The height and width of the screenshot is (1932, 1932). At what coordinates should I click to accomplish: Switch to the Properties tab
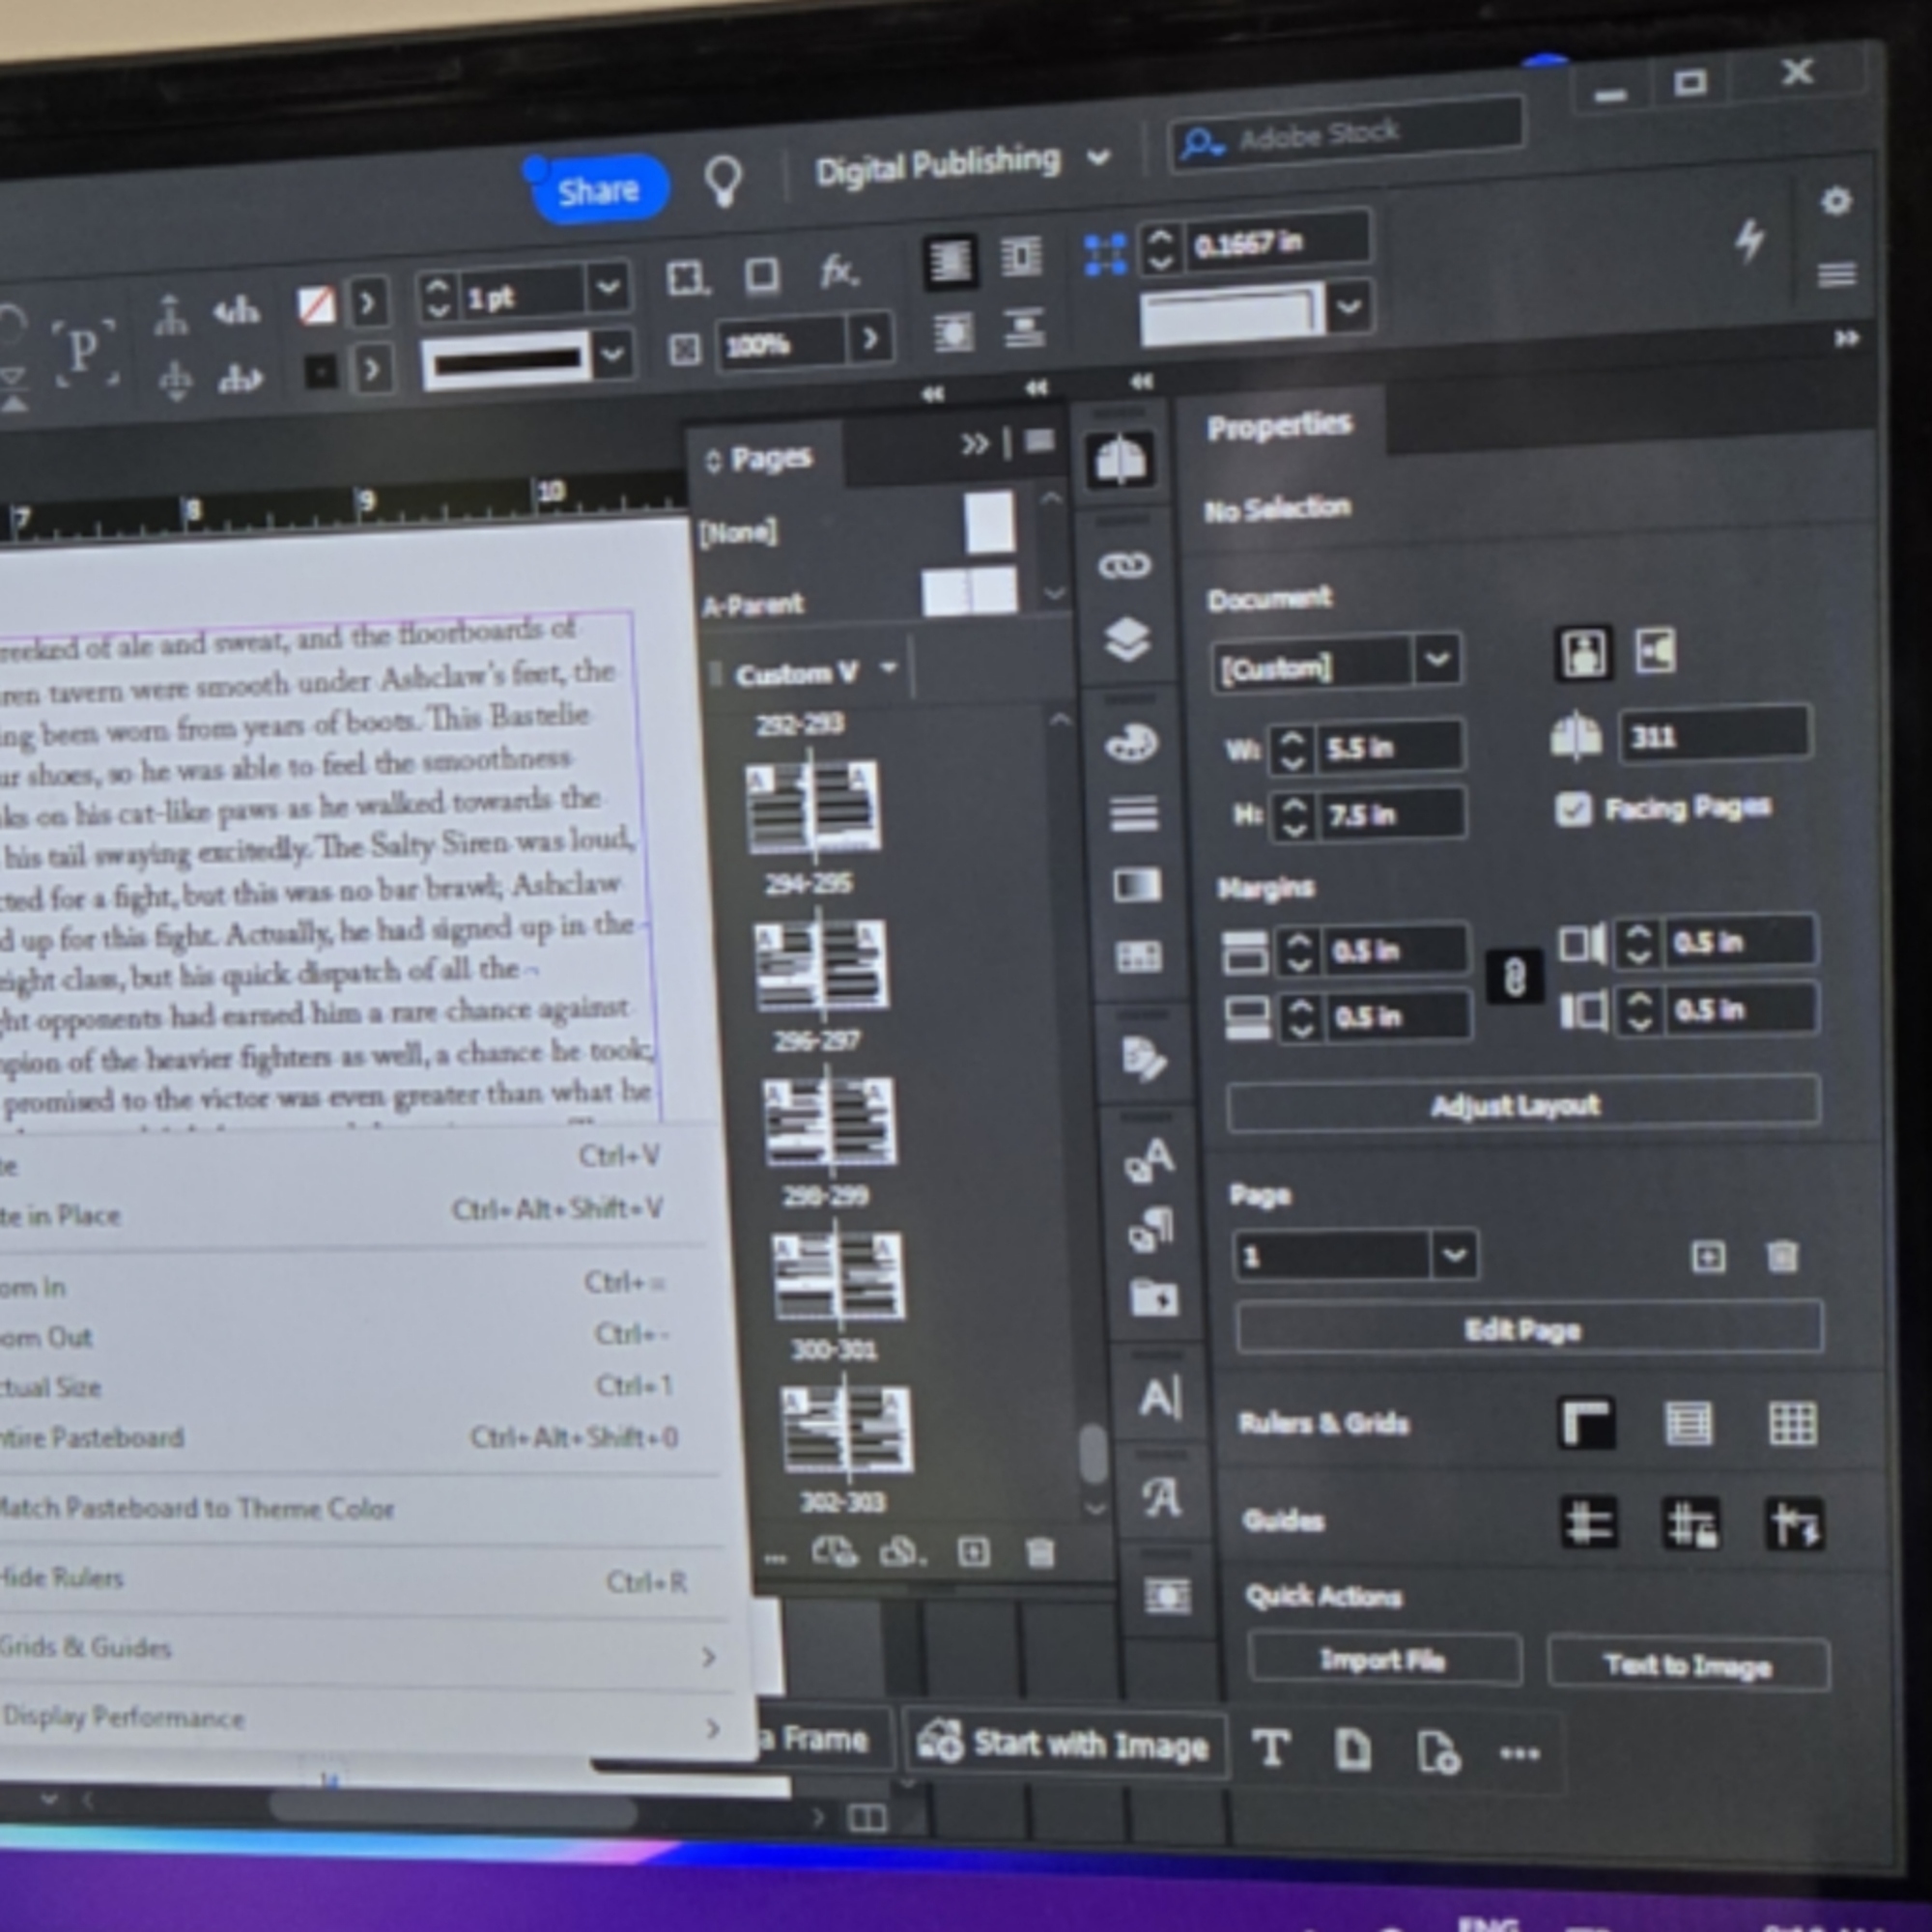click(x=1279, y=425)
